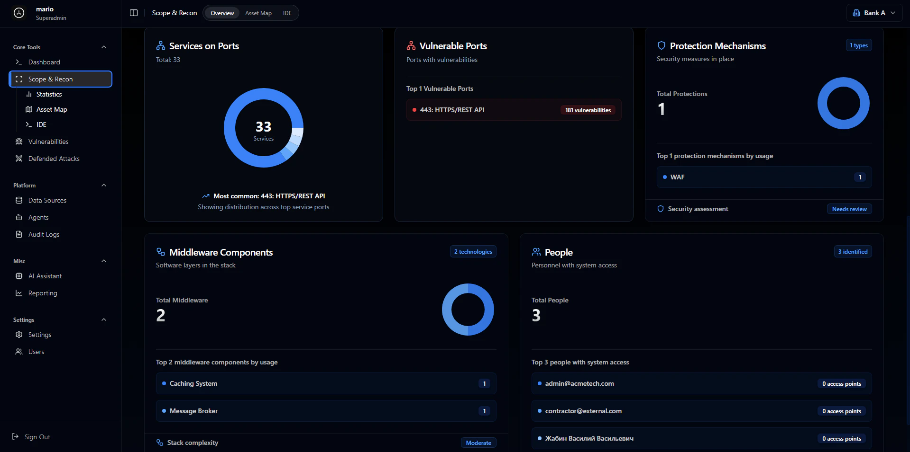The height and width of the screenshot is (452, 910).
Task: Switch to the Overview tab
Action: (222, 13)
